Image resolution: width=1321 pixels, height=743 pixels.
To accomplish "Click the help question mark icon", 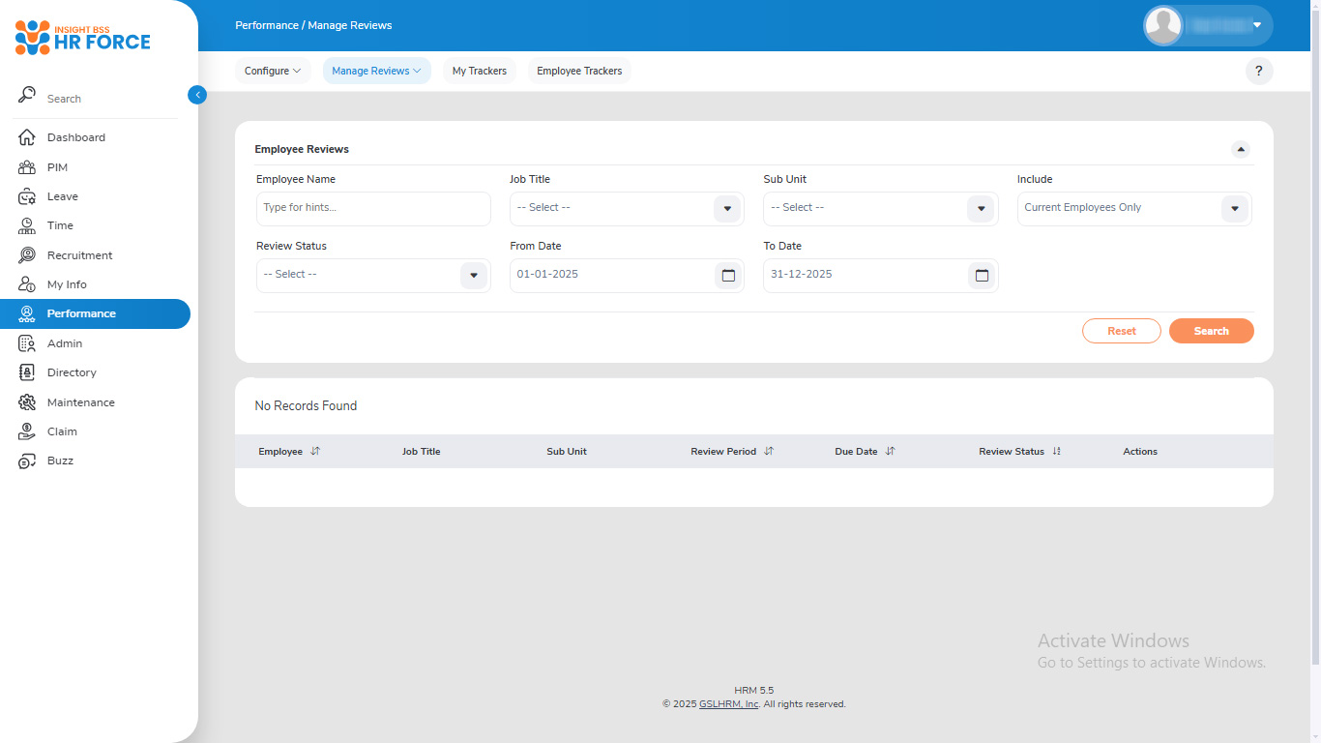I will pyautogui.click(x=1258, y=71).
